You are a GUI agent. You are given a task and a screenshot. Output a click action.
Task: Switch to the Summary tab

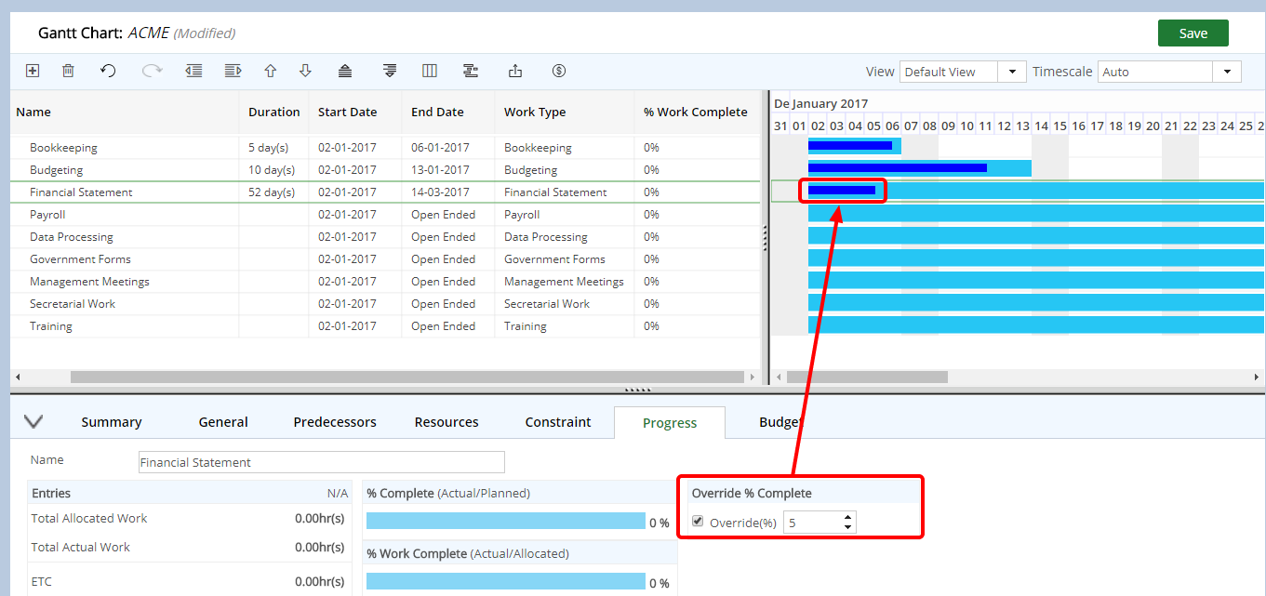pyautogui.click(x=112, y=422)
